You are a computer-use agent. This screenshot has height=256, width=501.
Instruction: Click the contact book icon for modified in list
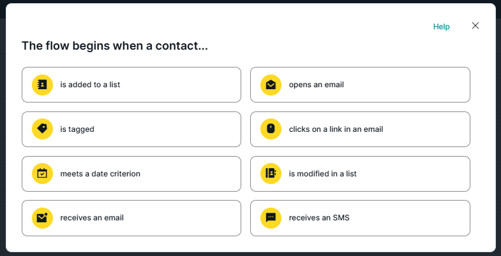[x=271, y=173]
